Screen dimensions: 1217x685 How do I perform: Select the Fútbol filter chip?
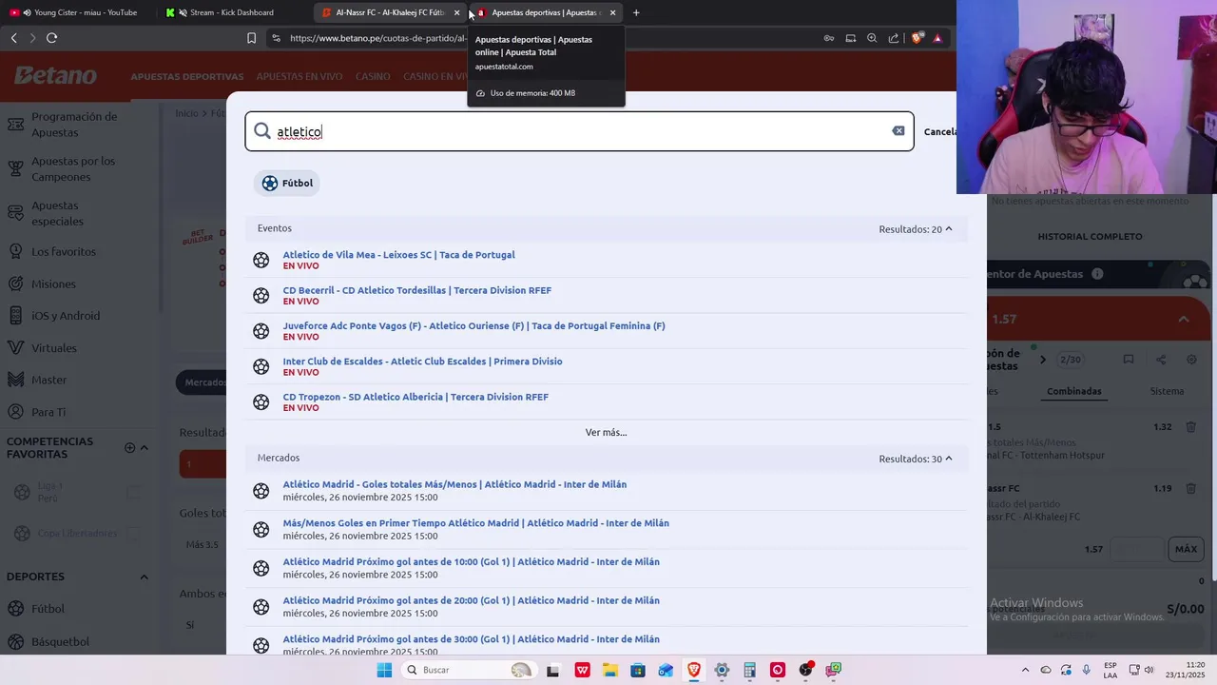(x=287, y=183)
